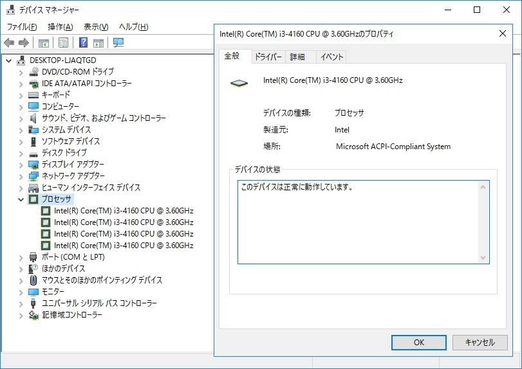Expand the ネットワーク アダプター node

point(21,177)
